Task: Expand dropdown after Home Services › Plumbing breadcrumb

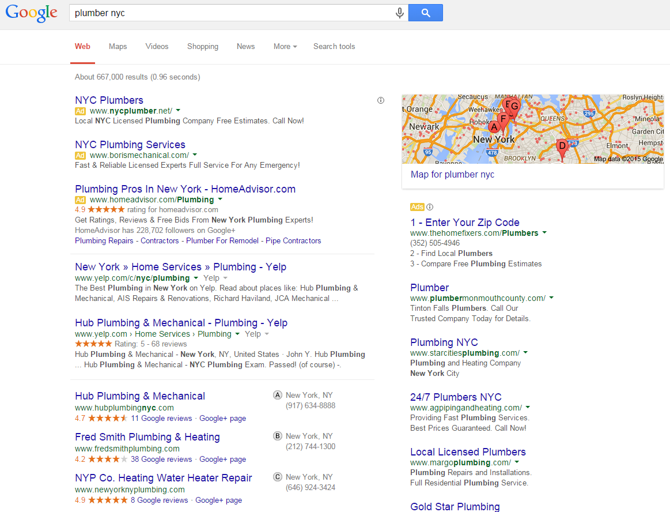Action: (237, 334)
